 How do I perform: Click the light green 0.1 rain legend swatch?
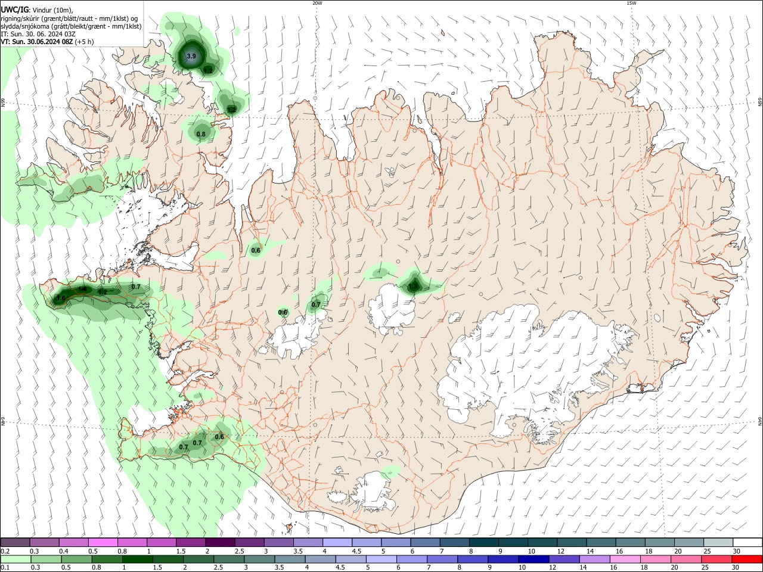(15, 559)
